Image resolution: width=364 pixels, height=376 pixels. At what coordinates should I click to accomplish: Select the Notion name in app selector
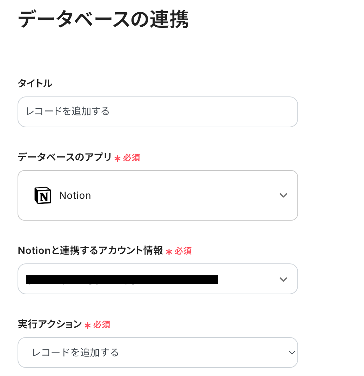75,195
